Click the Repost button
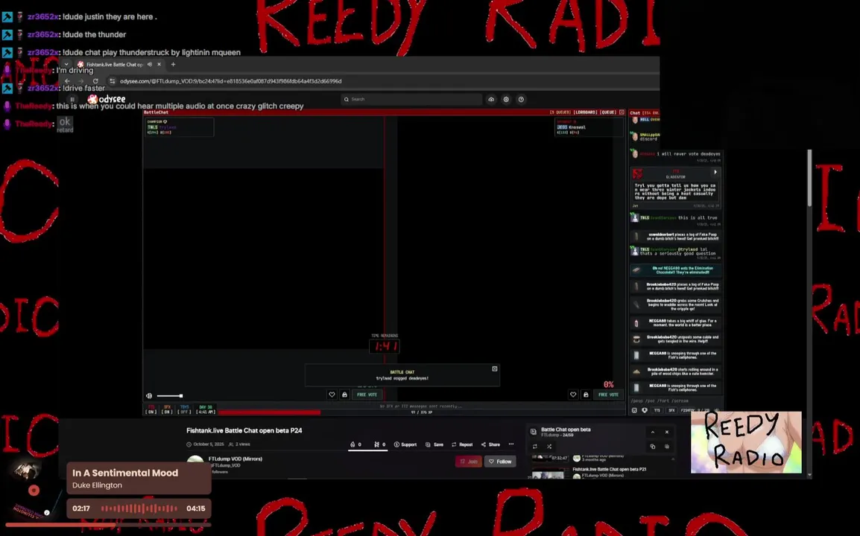860x536 pixels. [x=462, y=444]
